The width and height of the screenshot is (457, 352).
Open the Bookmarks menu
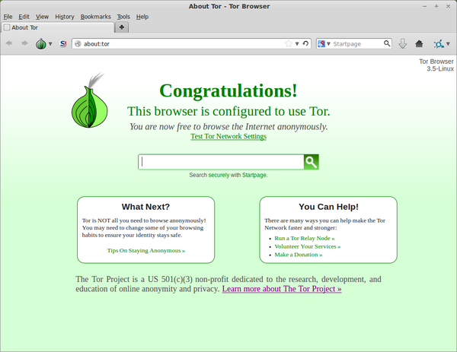[x=95, y=16]
